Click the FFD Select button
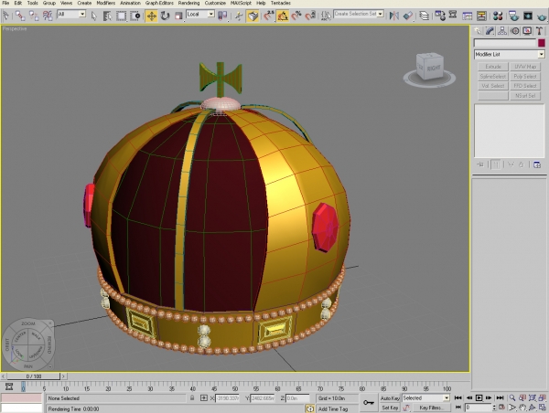The width and height of the screenshot is (549, 413). coord(525,86)
